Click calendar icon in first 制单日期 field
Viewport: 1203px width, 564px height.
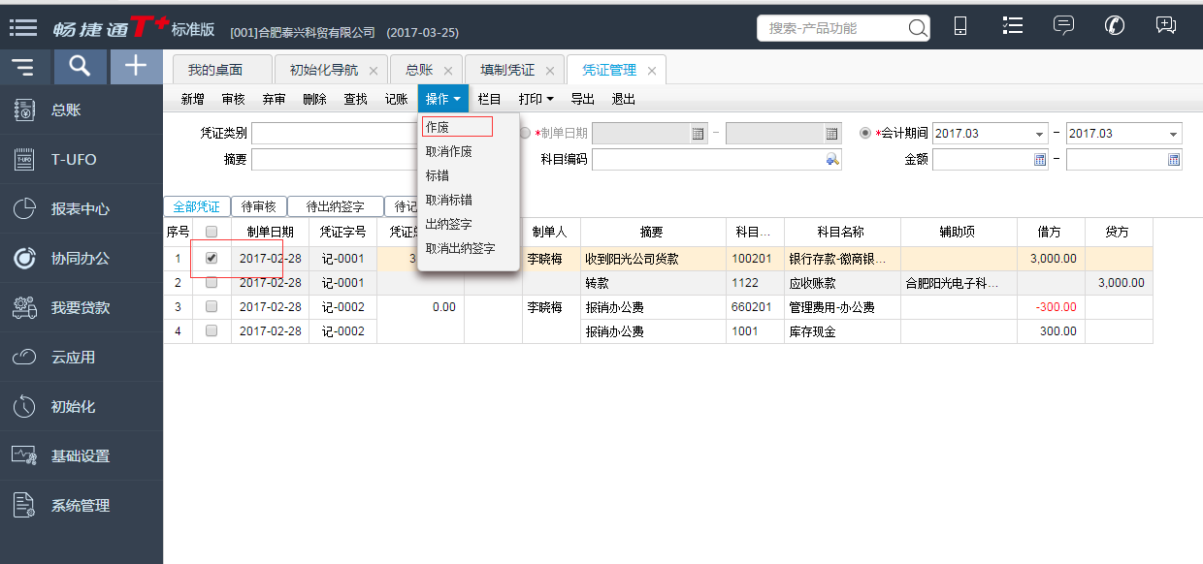[x=698, y=134]
